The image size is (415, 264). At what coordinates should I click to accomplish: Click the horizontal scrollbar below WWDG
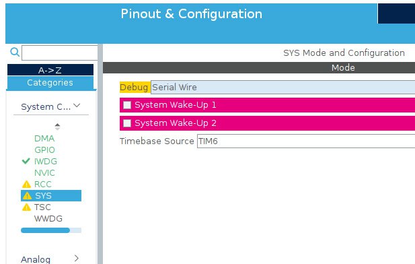(x=51, y=230)
